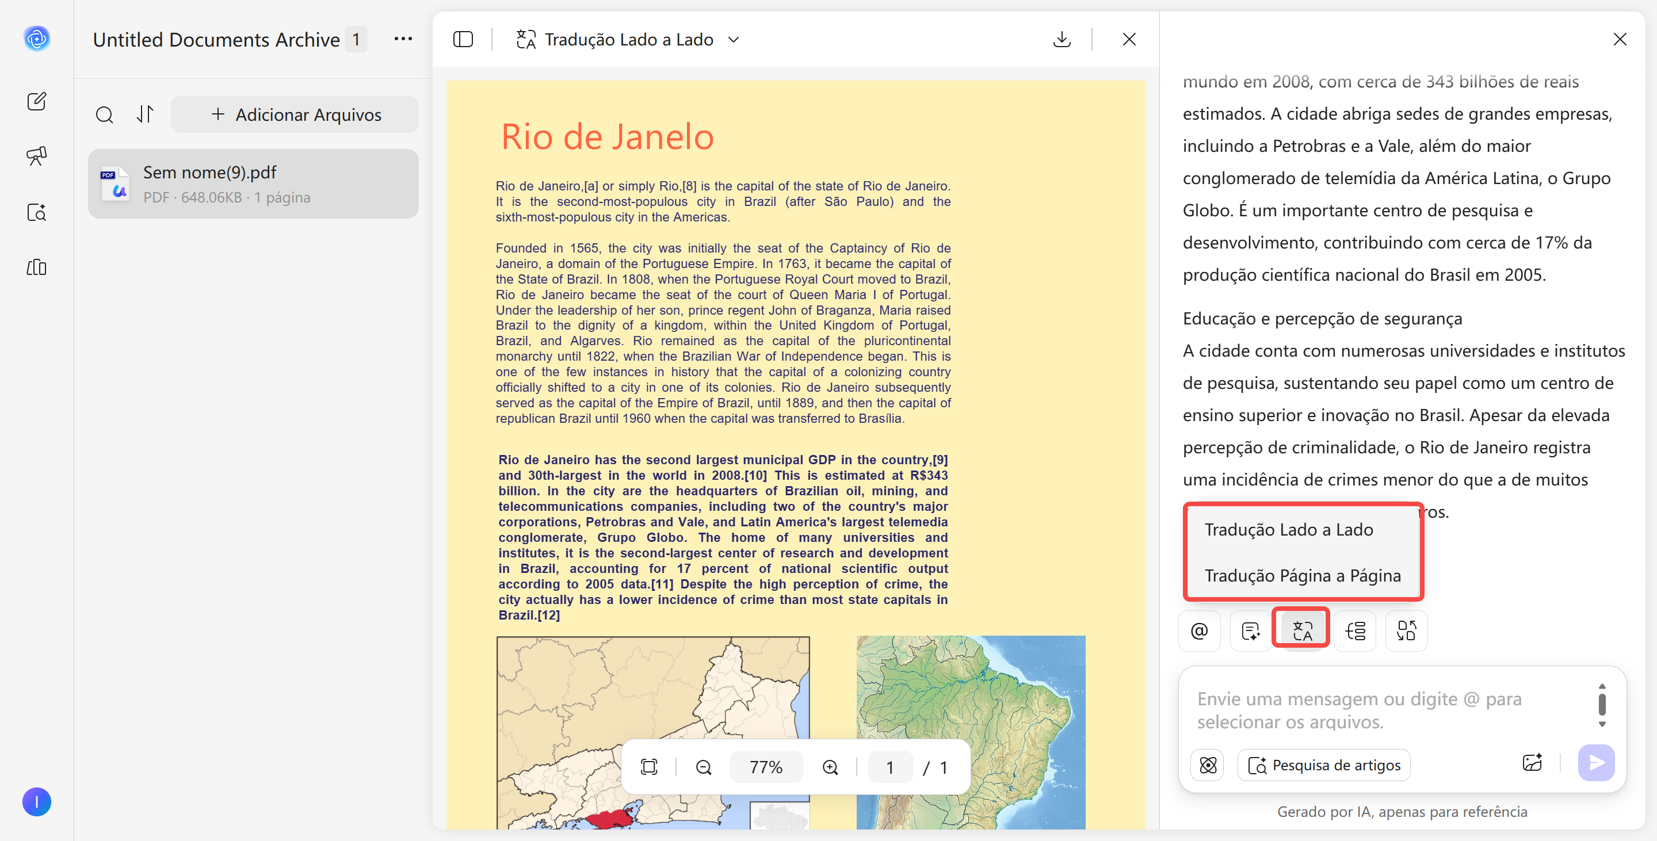
Task: Close the PDF viewer pane
Action: point(1129,39)
